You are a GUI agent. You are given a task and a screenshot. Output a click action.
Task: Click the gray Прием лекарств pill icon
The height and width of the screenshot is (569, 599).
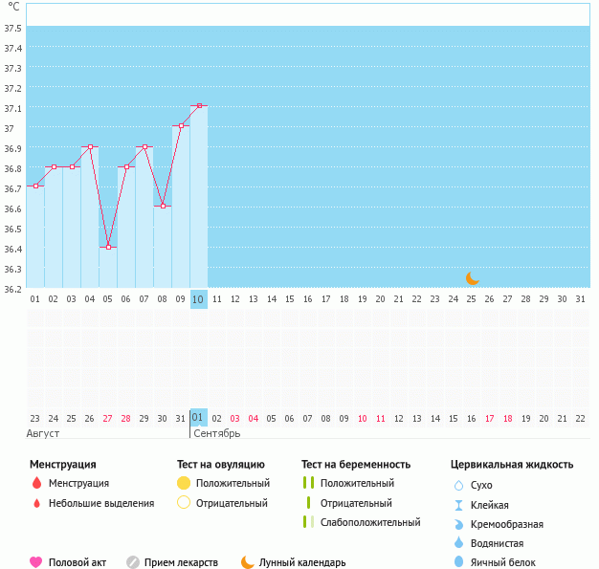tap(133, 562)
